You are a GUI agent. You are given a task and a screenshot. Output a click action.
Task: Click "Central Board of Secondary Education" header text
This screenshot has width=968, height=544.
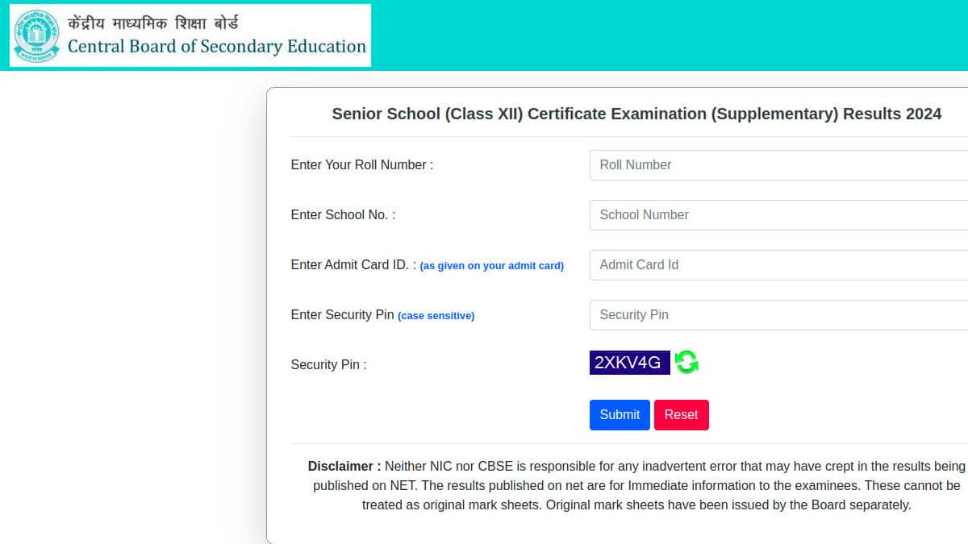click(216, 47)
